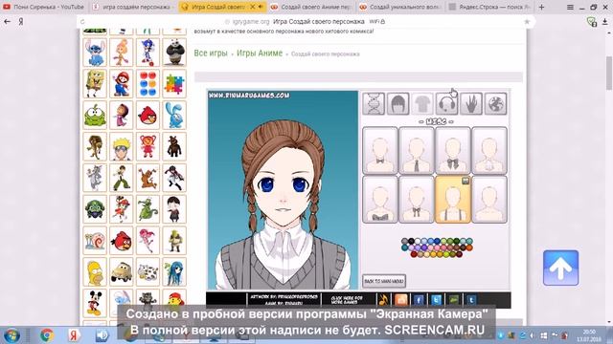Click the 'Click here for more games' link
The height and width of the screenshot is (344, 613).
(347, 299)
